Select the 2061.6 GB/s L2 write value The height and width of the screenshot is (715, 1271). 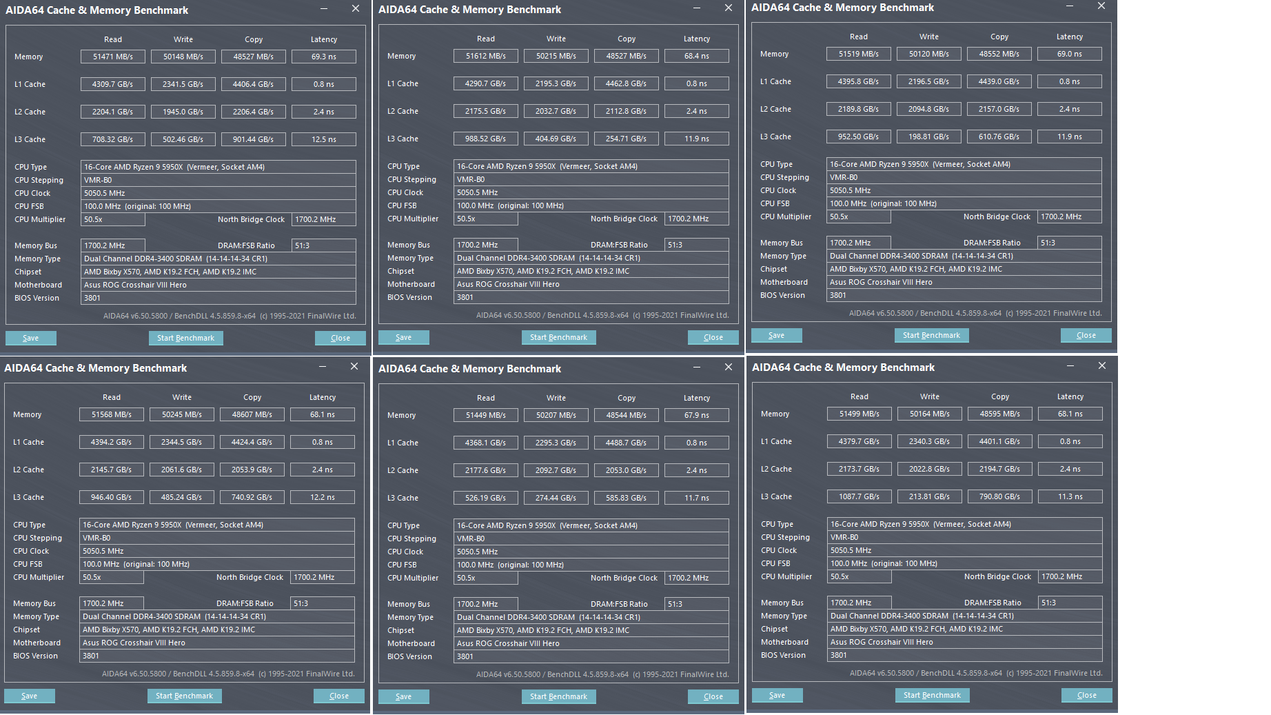[x=182, y=470]
